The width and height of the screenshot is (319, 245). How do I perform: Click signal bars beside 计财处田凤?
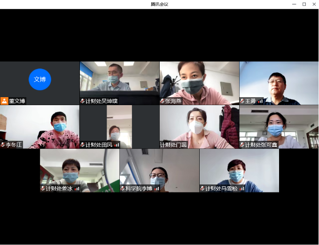coord(117,145)
